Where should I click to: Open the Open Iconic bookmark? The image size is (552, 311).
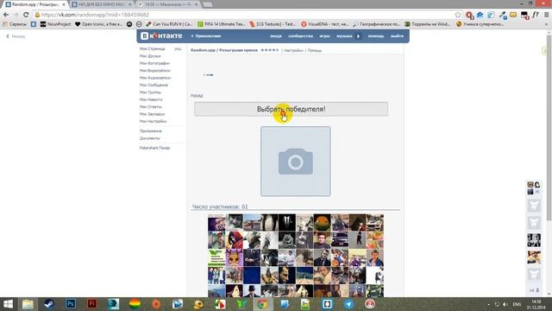click(98, 24)
